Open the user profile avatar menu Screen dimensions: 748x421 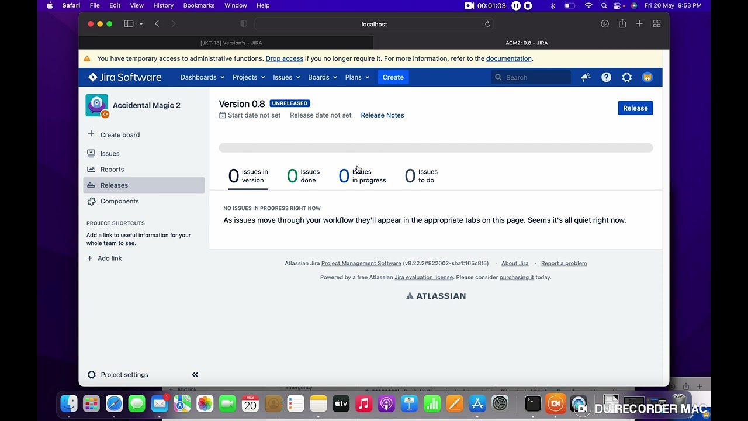647,77
